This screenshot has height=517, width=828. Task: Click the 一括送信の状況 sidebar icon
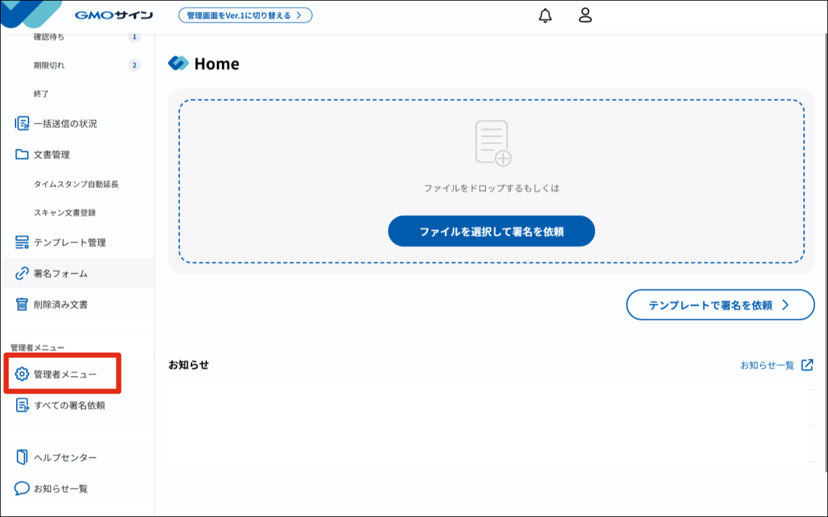tap(22, 123)
